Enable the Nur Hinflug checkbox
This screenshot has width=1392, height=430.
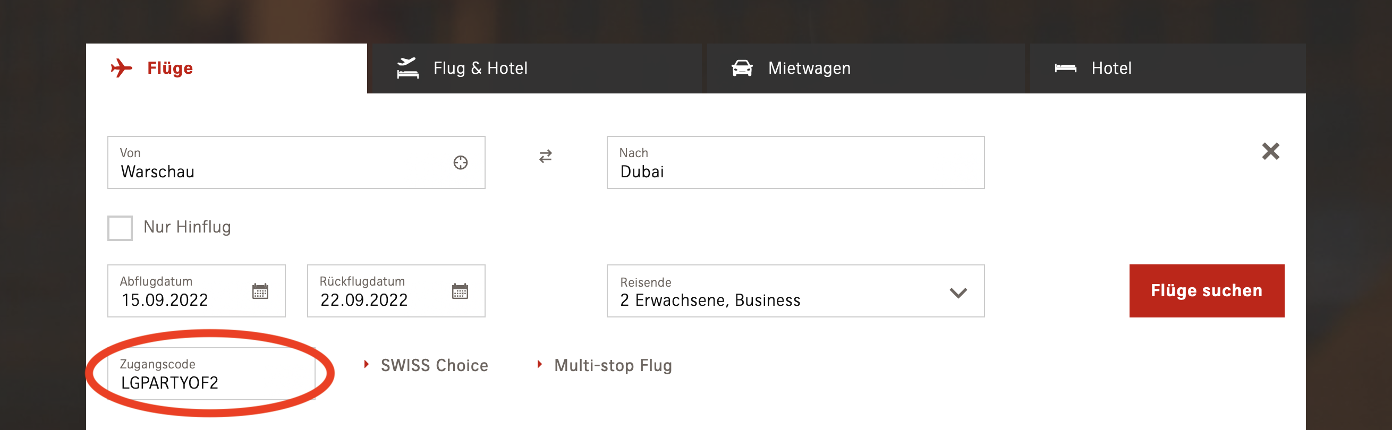[x=120, y=228]
